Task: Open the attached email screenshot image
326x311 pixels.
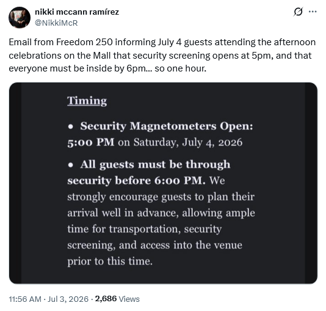Action: tap(163, 183)
